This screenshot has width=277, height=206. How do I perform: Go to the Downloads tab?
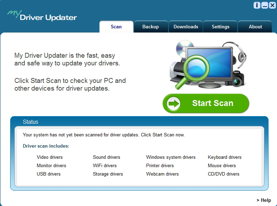coord(186,27)
